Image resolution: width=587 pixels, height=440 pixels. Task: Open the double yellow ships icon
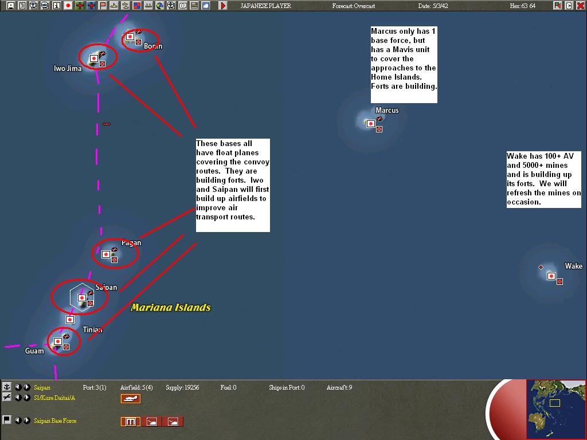click(x=126, y=6)
